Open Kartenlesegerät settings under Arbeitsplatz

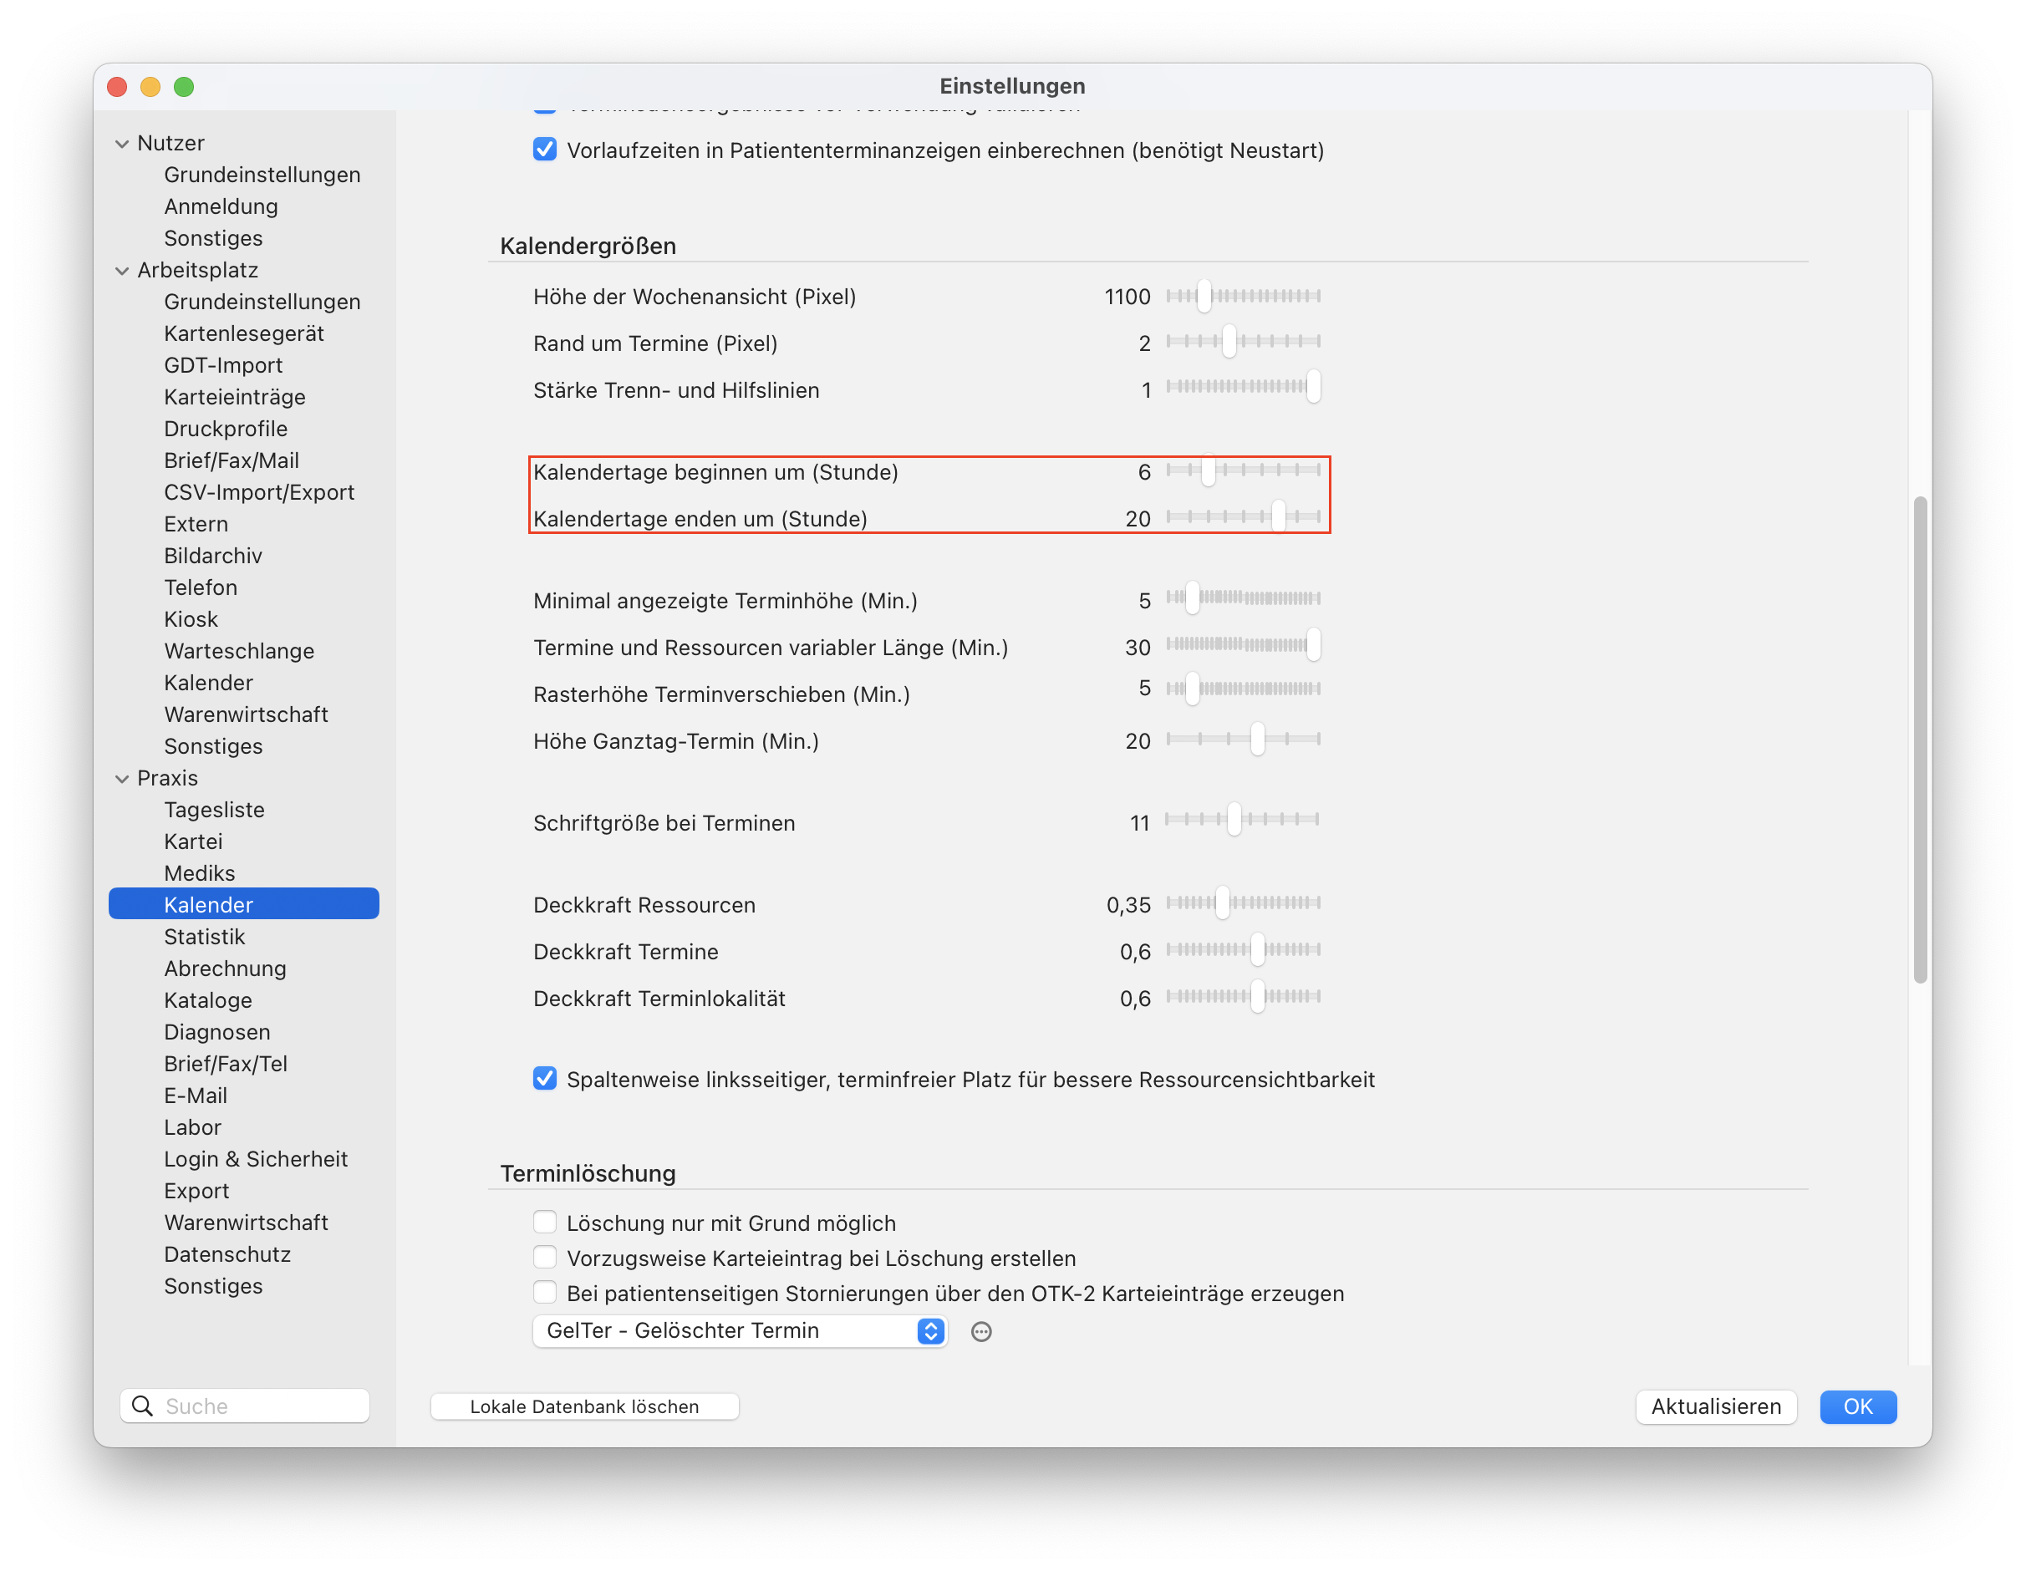(244, 334)
